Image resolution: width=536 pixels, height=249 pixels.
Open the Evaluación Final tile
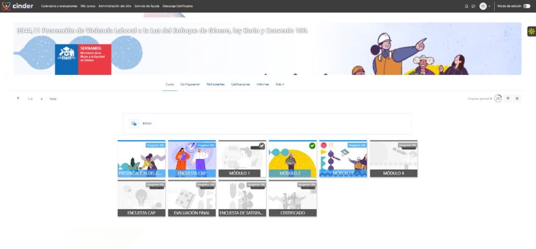coord(192,199)
